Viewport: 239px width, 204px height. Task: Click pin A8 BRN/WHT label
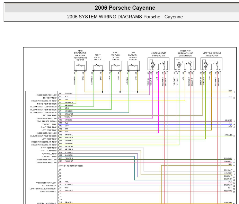[66, 114]
